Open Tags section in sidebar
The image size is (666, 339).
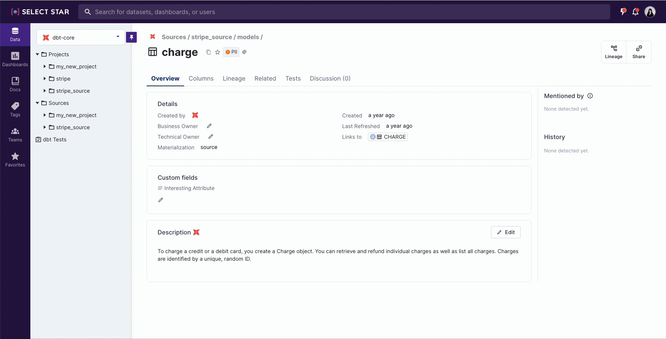point(15,109)
